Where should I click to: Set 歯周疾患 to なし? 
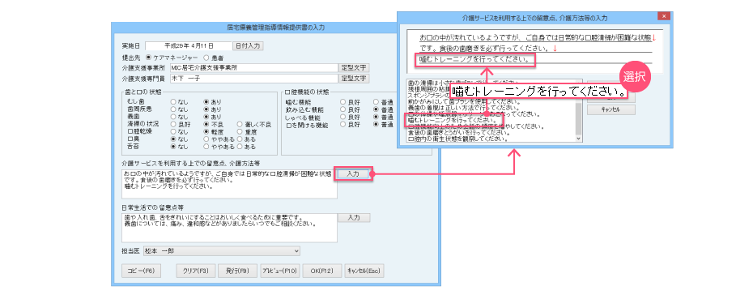pos(173,109)
